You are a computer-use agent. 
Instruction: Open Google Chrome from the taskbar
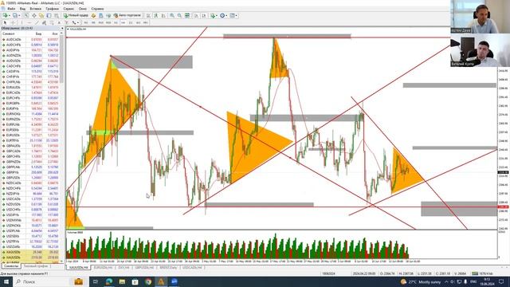coord(148,281)
